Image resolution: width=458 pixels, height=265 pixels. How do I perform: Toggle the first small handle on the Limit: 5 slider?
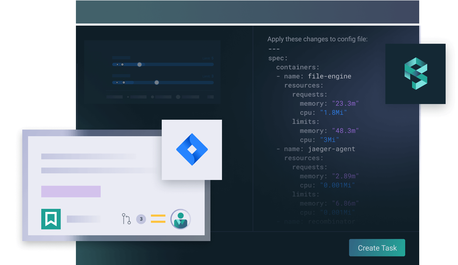pyautogui.click(x=117, y=64)
